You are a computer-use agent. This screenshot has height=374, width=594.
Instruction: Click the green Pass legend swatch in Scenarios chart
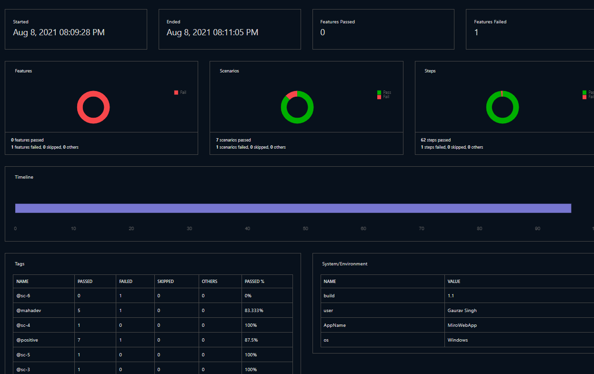[379, 92]
